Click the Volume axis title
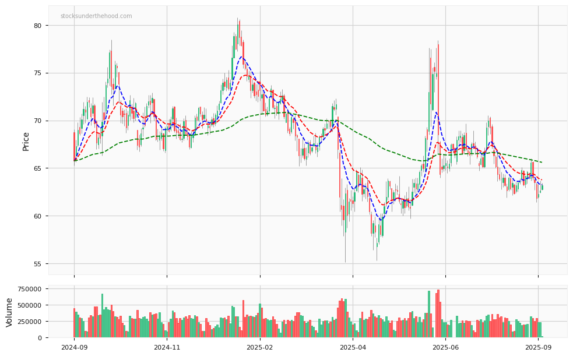This screenshot has width=573, height=356. coord(9,312)
